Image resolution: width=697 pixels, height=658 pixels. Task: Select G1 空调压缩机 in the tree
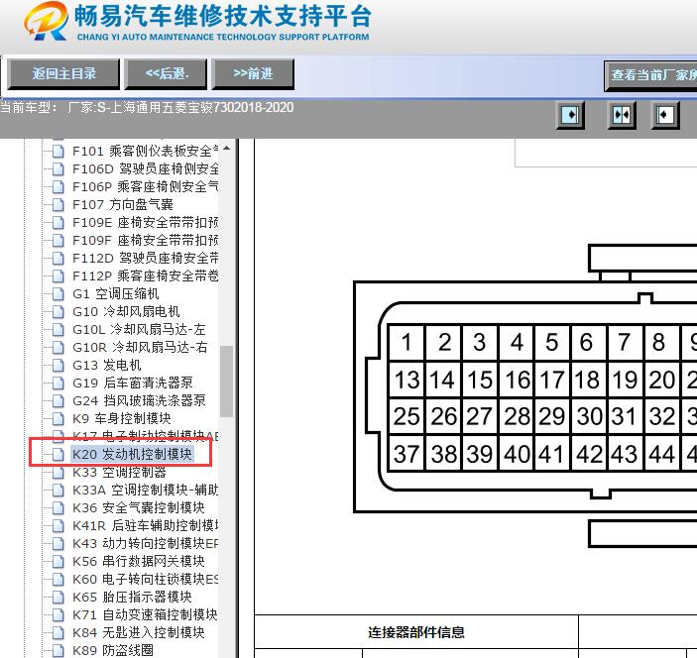116,293
